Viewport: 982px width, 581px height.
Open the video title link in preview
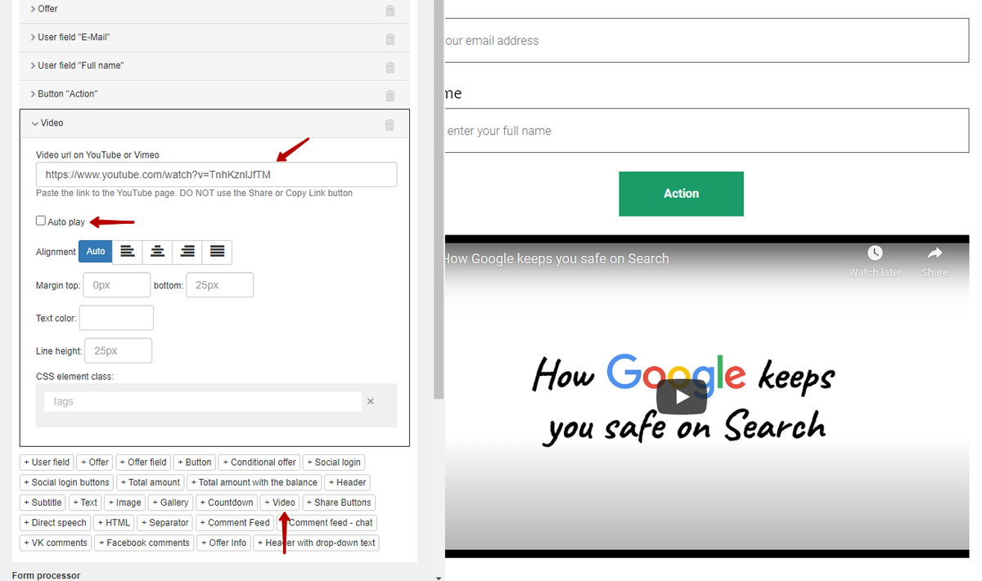click(x=556, y=258)
